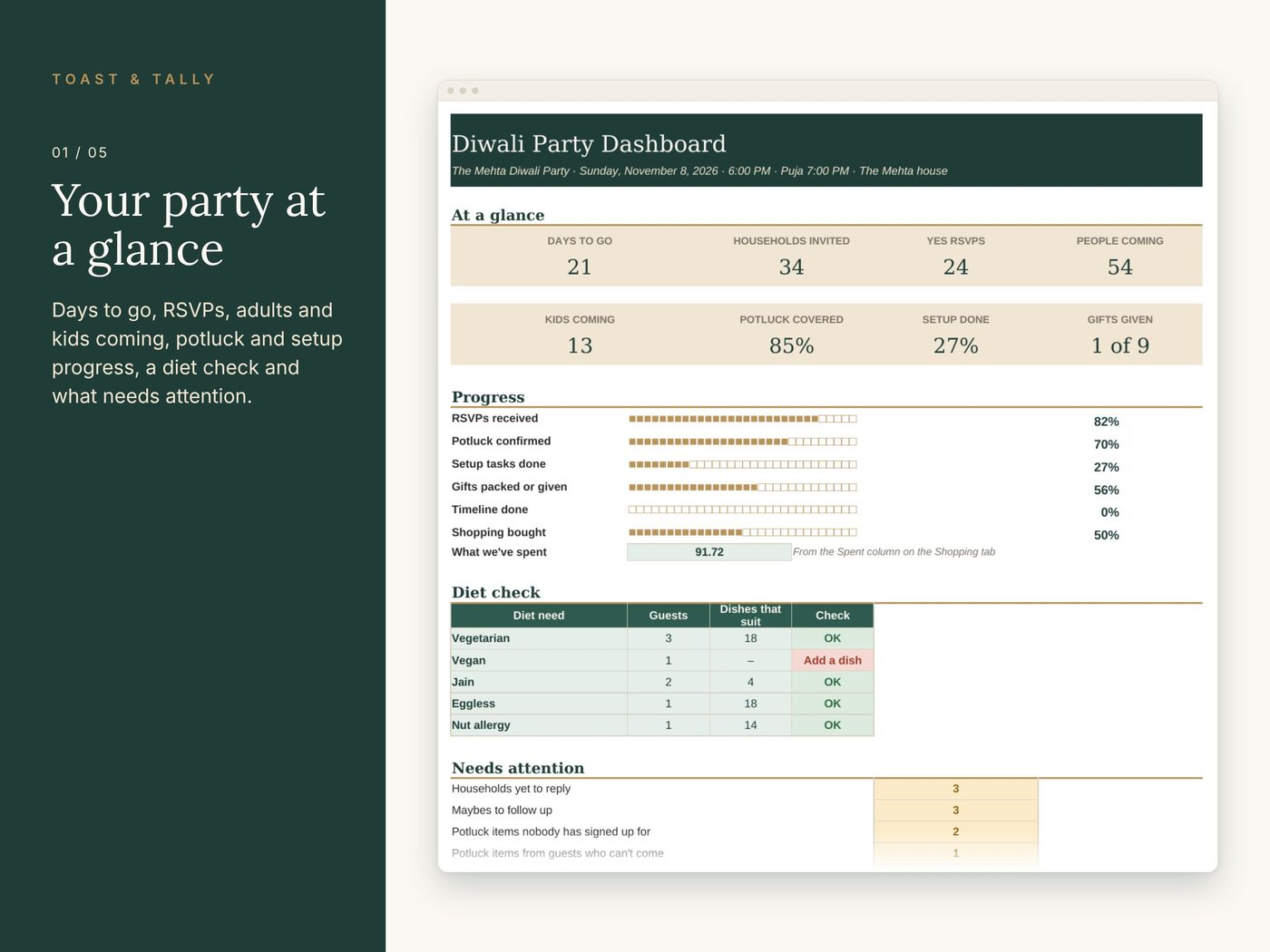Click the "Diwali Party Dashboard" title
The height and width of the screenshot is (952, 1270).
pos(589,143)
